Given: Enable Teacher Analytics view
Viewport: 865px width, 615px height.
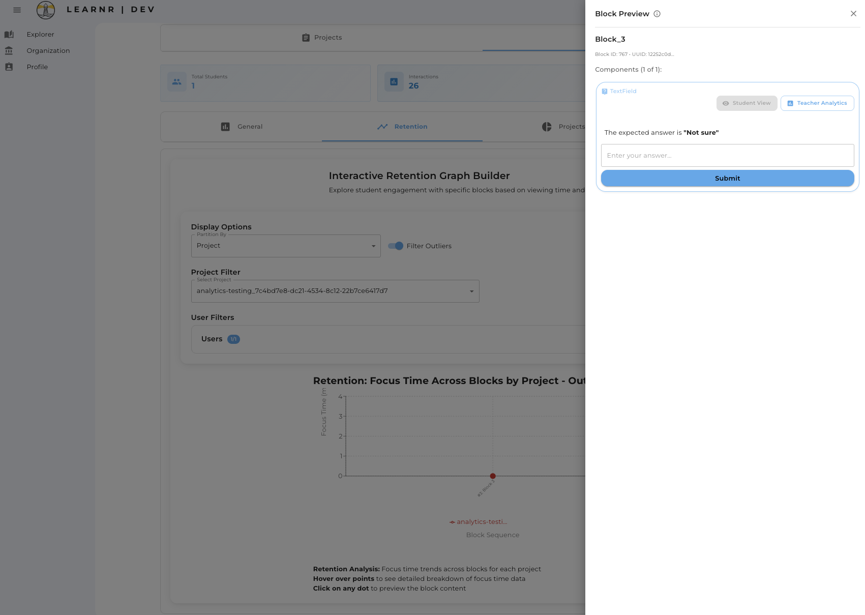Looking at the screenshot, I should tap(817, 103).
